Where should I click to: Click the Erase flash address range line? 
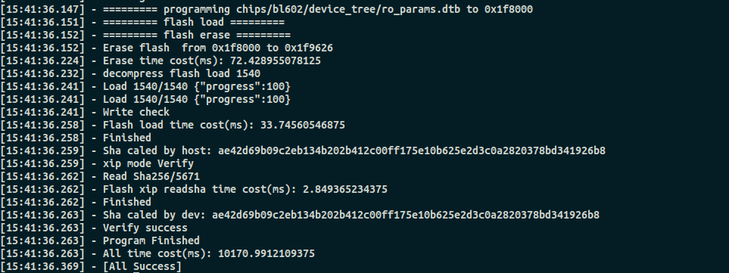217,48
